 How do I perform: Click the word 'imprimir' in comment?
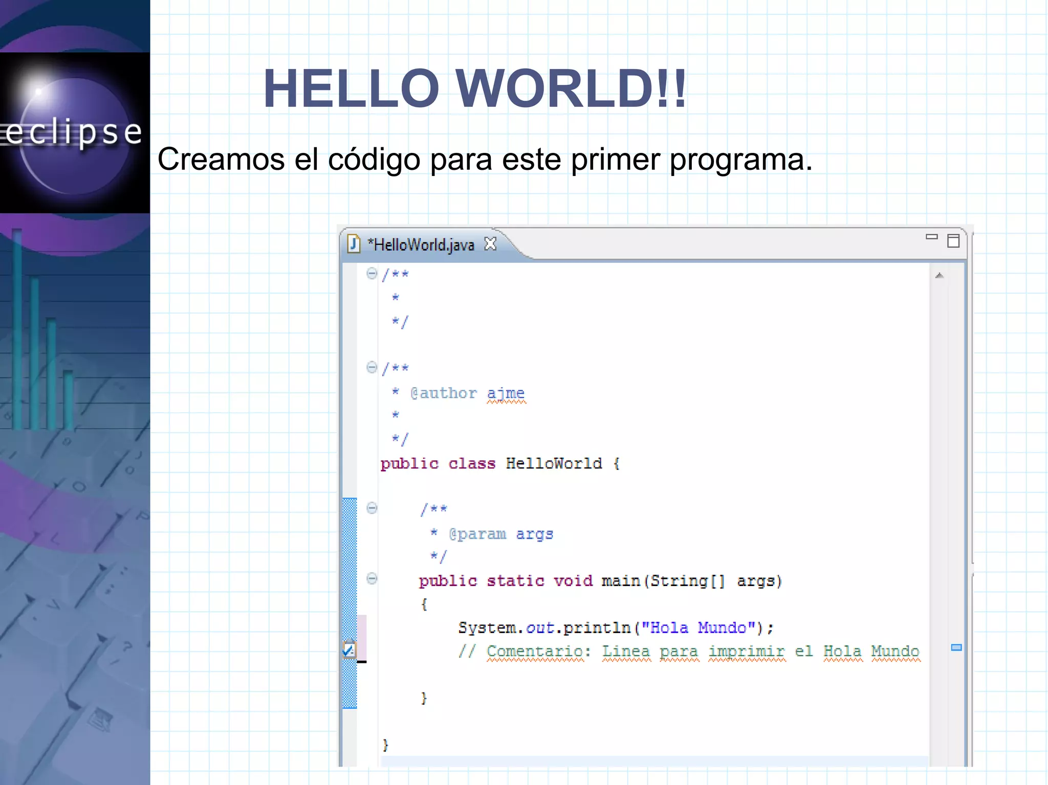[747, 652]
